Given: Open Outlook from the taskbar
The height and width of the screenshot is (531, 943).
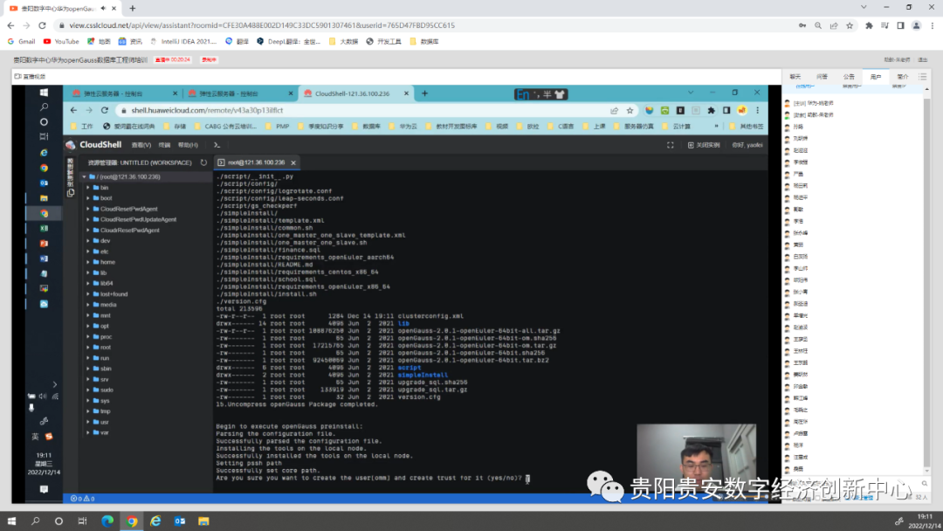Looking at the screenshot, I should (x=179, y=521).
